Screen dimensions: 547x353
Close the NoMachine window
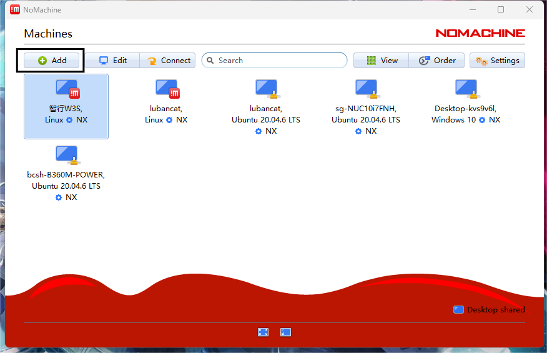click(x=530, y=9)
